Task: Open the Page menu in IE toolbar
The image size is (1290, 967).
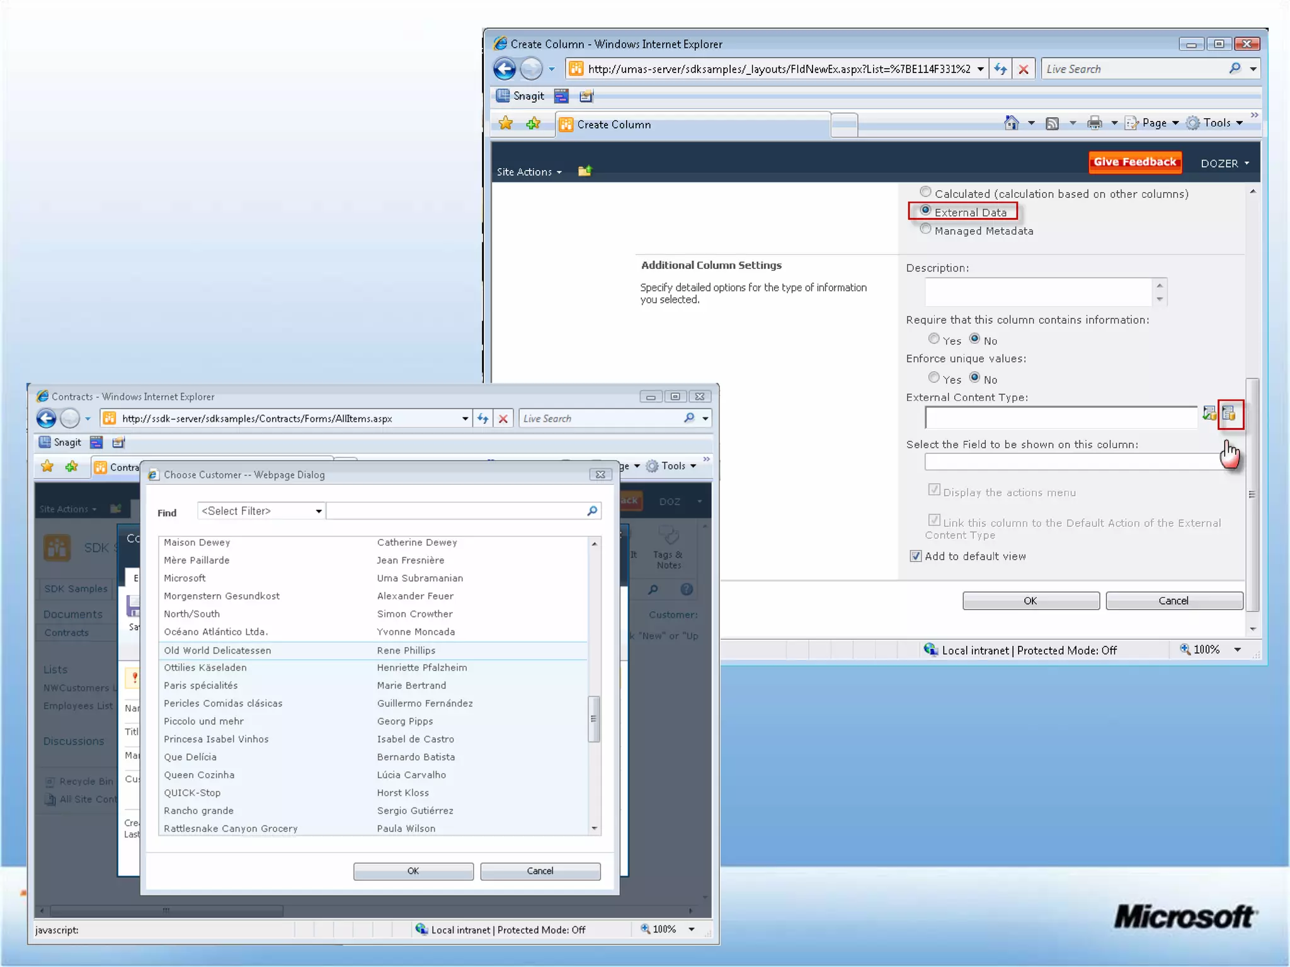Action: 1153,123
